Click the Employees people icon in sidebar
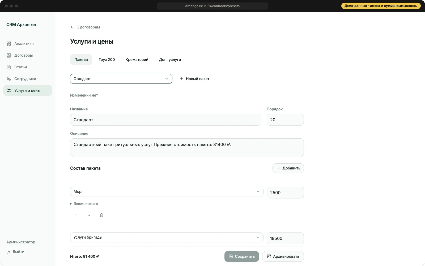425x266 pixels. point(9,79)
